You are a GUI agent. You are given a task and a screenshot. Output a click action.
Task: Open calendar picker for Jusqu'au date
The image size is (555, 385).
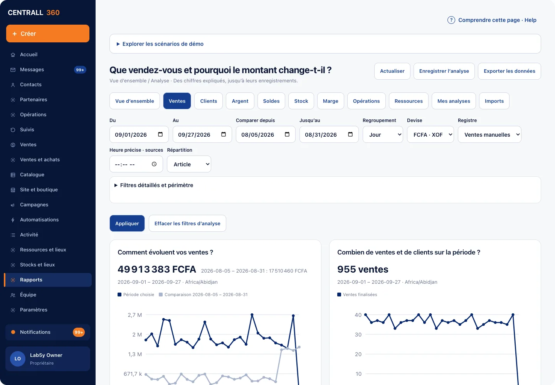click(350, 134)
